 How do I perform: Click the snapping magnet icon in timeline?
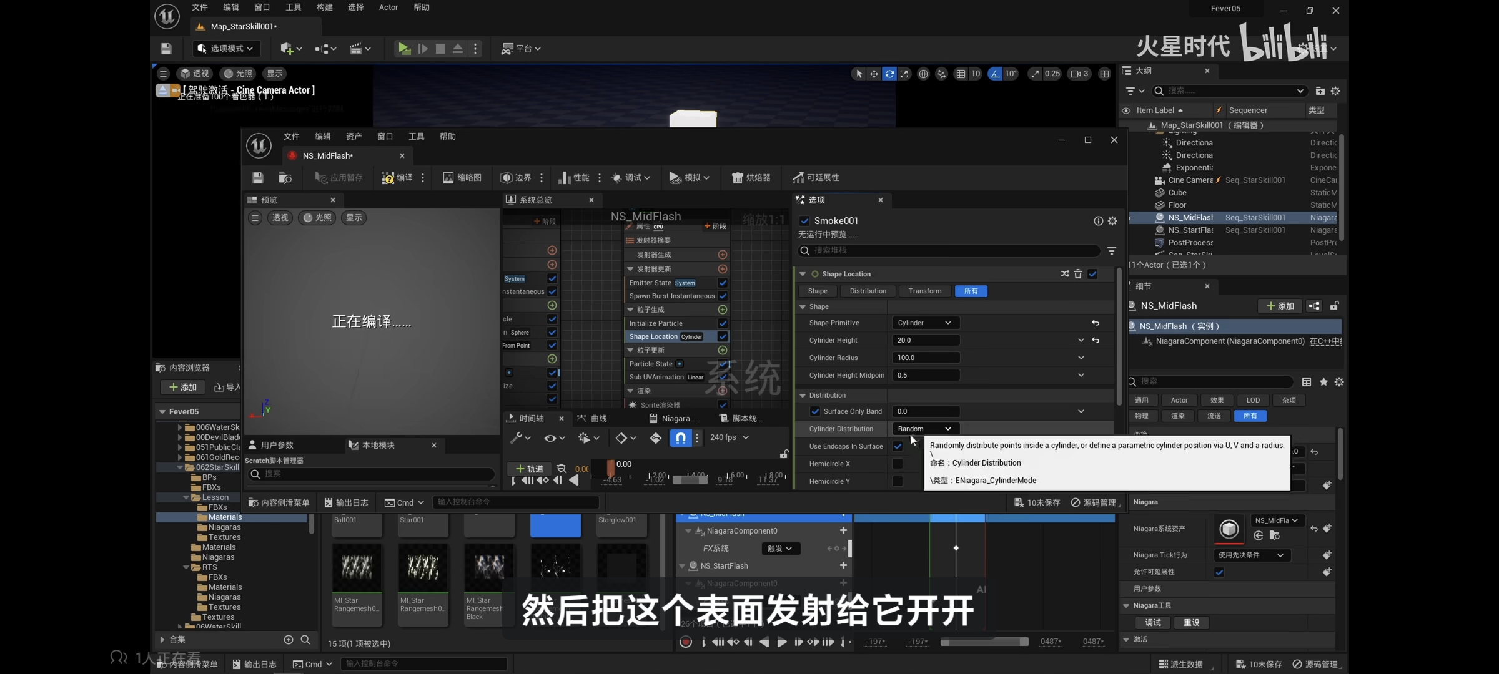(680, 438)
